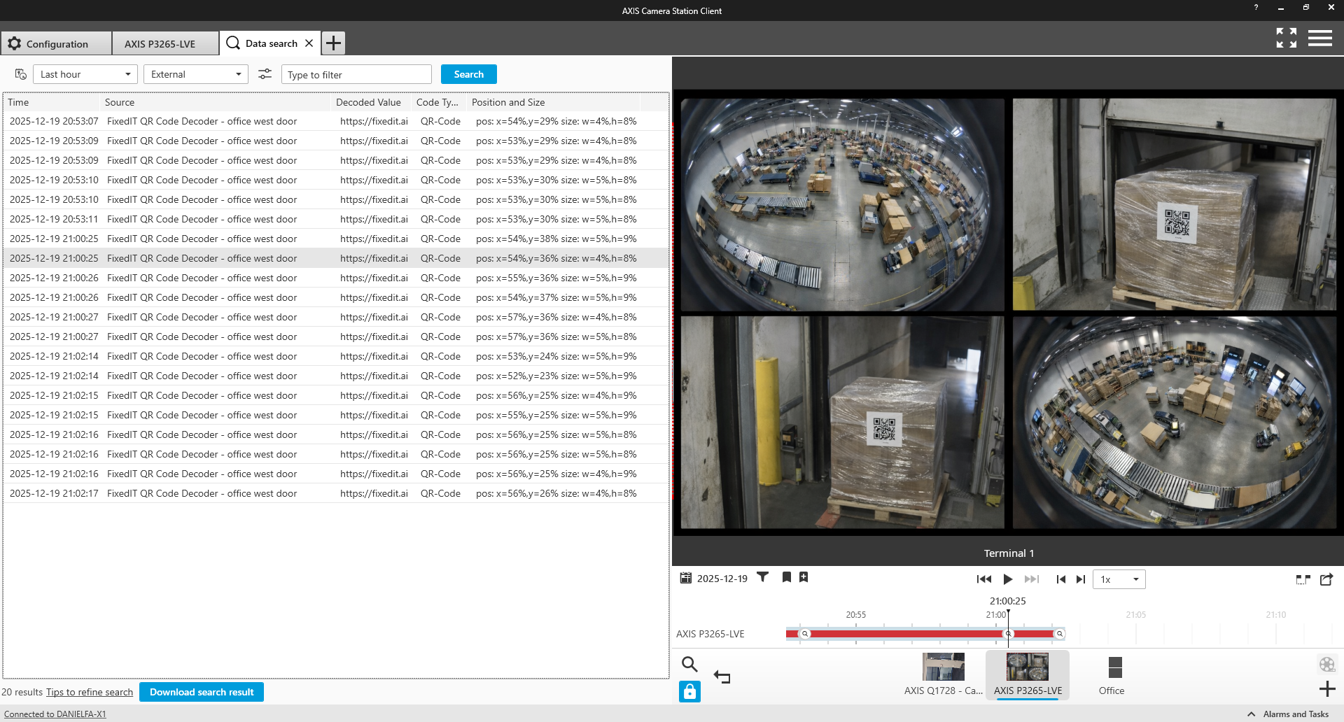Click the Download search result button

(202, 692)
